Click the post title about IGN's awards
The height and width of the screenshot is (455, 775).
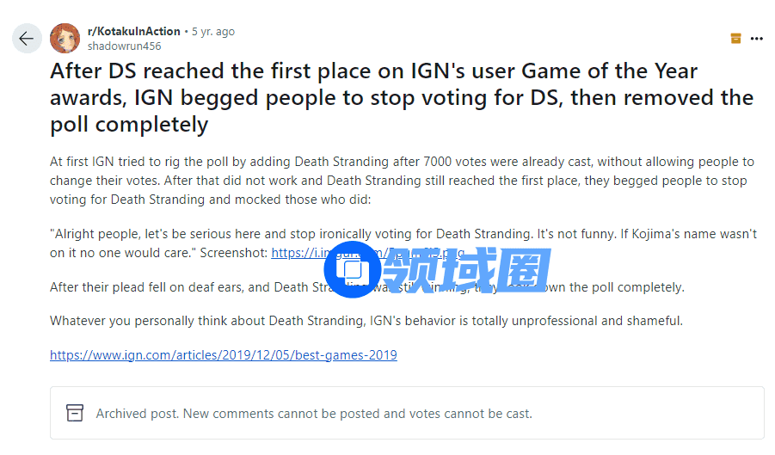401,97
